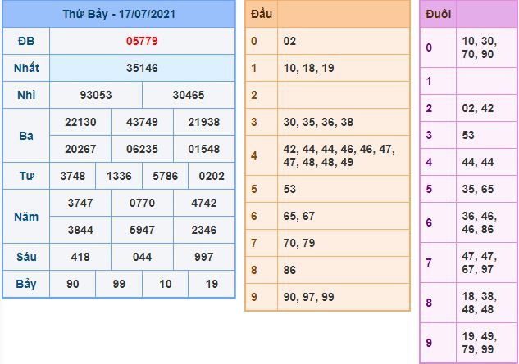This screenshot has height=364, width=519.
Task: Click the date header Thứ Bảy - 17/07/2021
Action: coord(119,14)
